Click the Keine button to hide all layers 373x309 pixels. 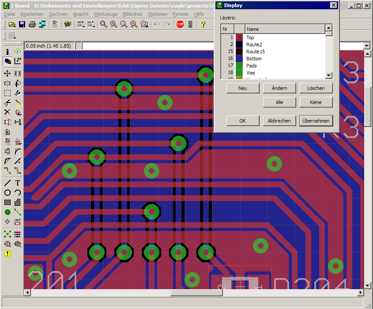316,102
